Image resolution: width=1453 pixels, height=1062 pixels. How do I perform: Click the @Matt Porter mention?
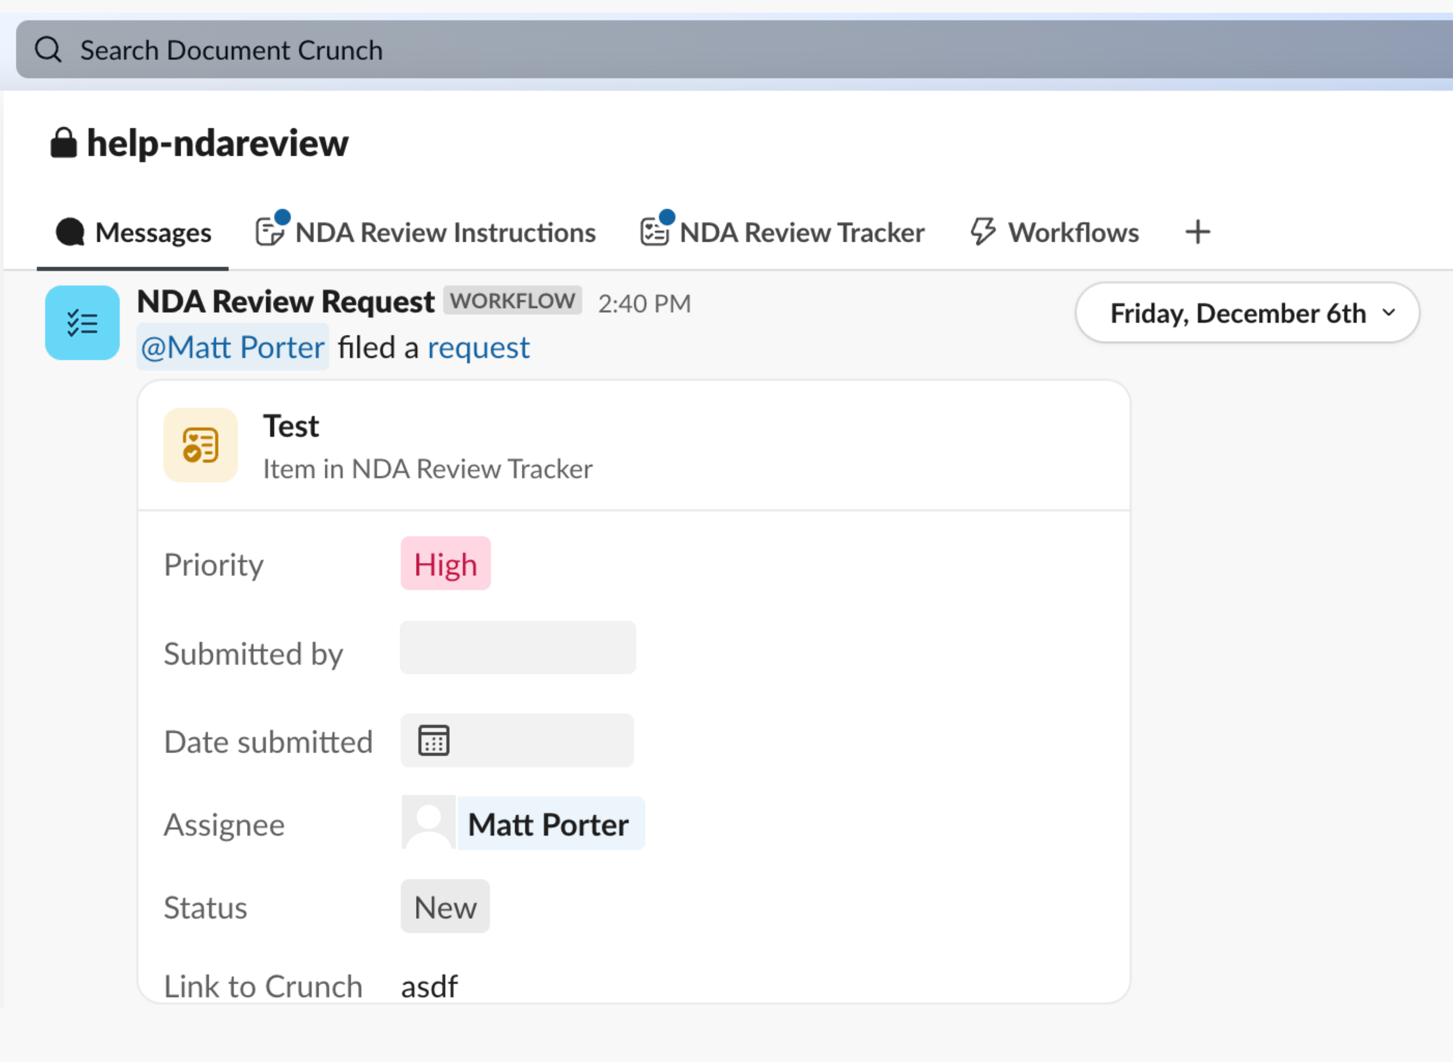pyautogui.click(x=232, y=346)
